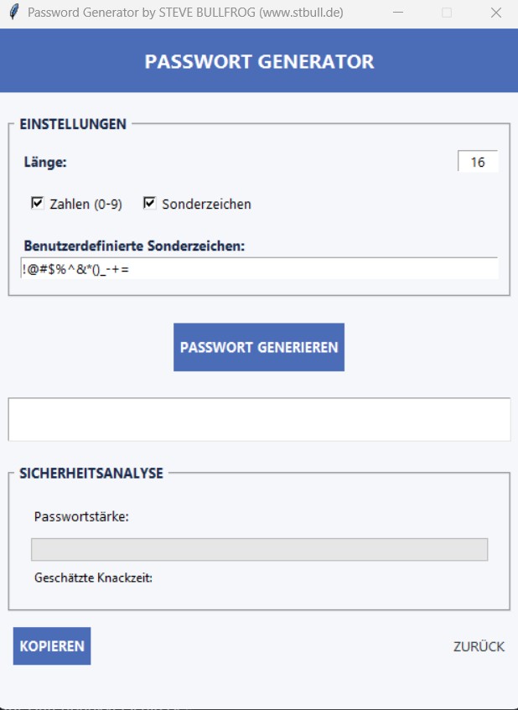Click the Länge field showing 16

click(x=477, y=162)
